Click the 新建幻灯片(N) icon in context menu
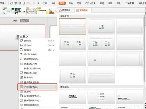Image resolution: width=146 pixels, height=109 pixels. [x=21, y=64]
